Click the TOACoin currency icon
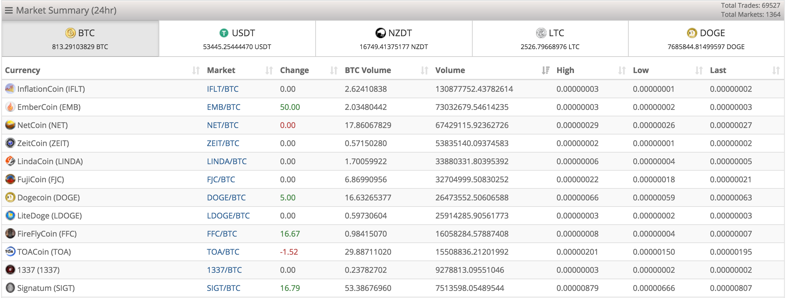This screenshot has height=298, width=786. 10,251
